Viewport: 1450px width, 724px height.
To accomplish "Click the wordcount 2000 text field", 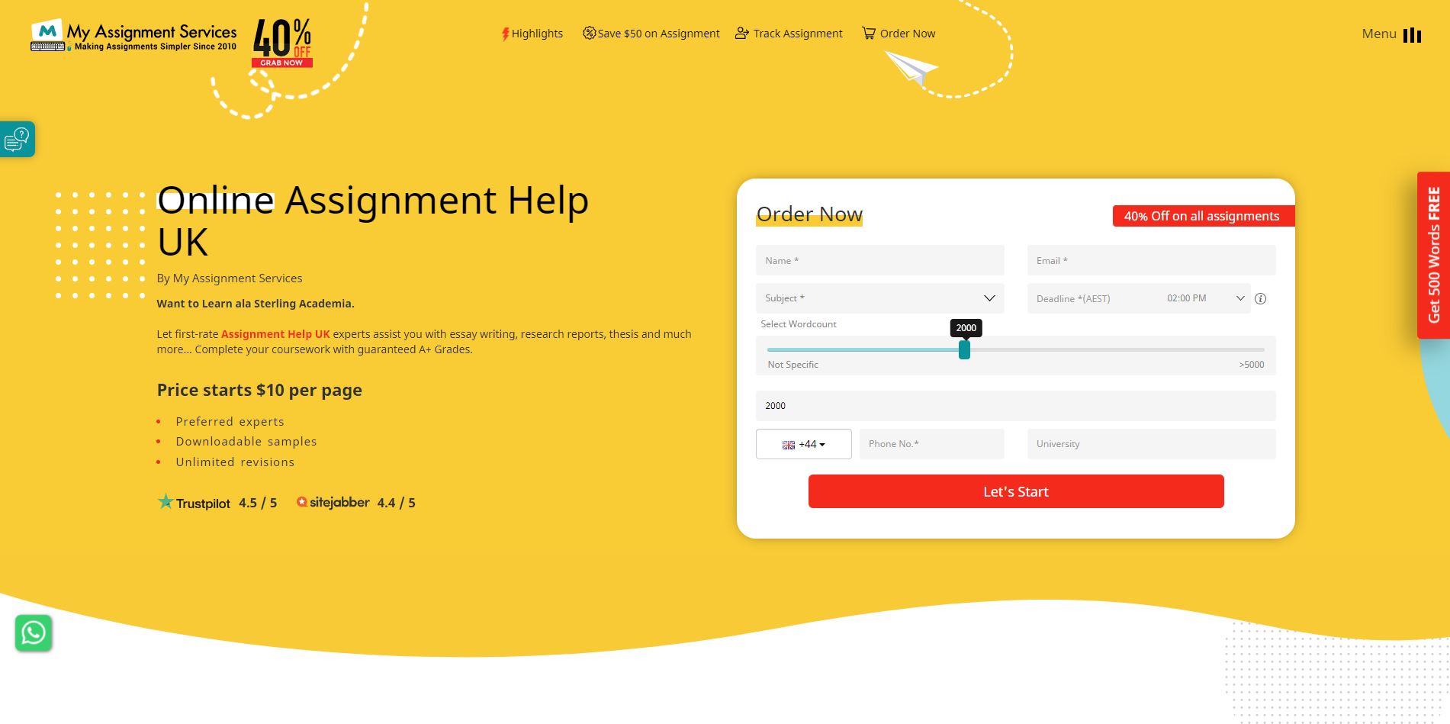I will pos(1015,406).
